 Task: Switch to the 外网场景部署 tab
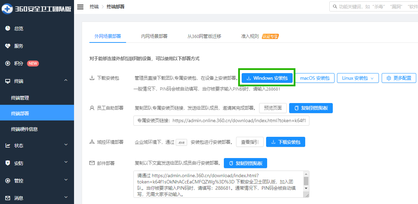pos(108,37)
